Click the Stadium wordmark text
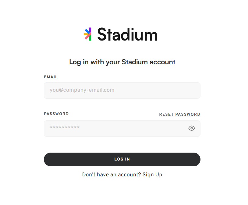 tap(127, 34)
